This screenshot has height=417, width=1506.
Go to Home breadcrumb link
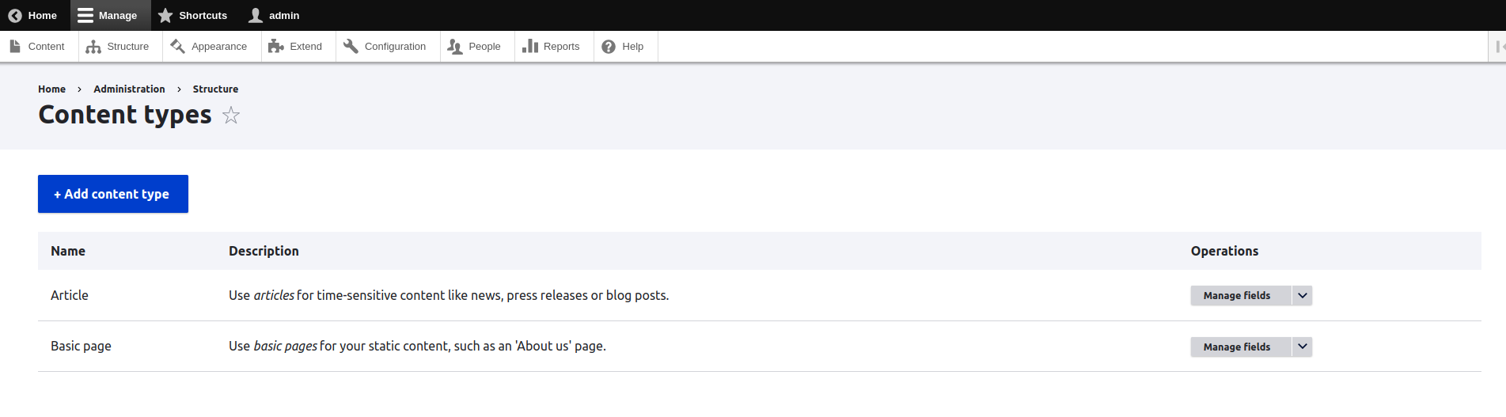click(51, 89)
